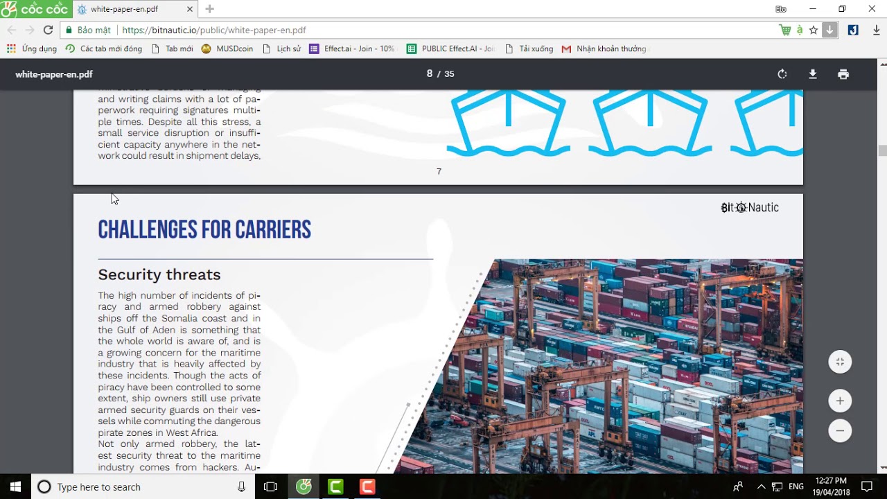Screen dimensions: 887x499
Task: Toggle Vietnamese typing icon in address bar
Action: click(800, 30)
